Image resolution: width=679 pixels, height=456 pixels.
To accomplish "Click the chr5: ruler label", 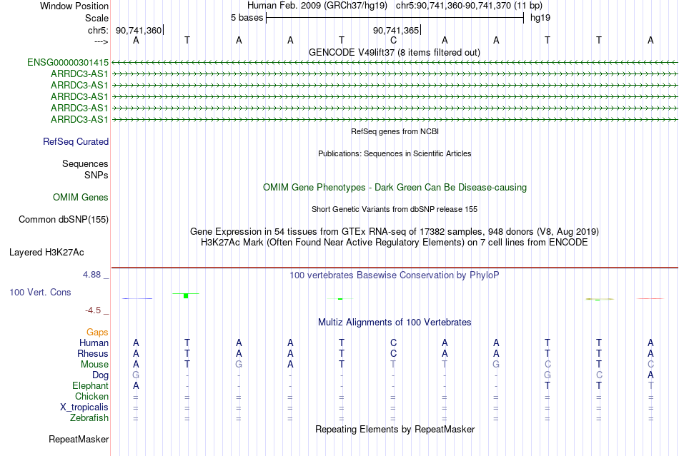I will (x=99, y=30).
